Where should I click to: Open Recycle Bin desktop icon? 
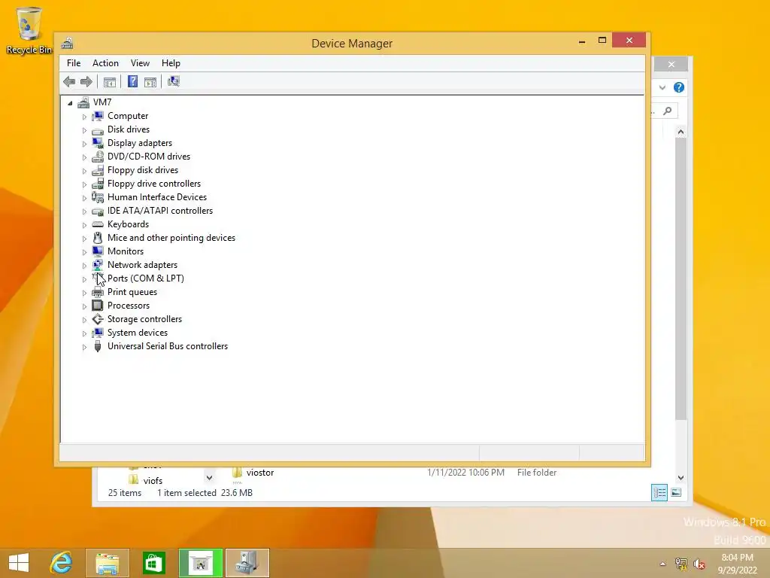(x=29, y=30)
